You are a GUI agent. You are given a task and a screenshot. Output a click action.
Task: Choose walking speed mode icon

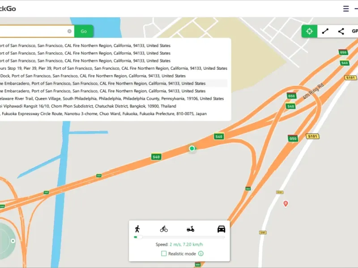click(x=137, y=229)
